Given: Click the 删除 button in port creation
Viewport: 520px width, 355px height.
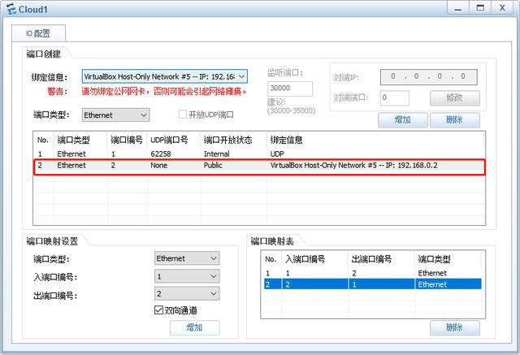Looking at the screenshot, I should coord(455,119).
